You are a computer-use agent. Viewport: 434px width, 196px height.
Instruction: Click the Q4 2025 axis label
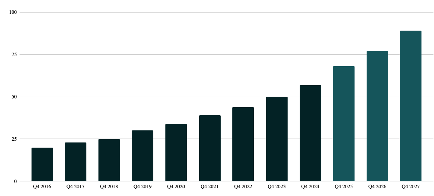344,187
